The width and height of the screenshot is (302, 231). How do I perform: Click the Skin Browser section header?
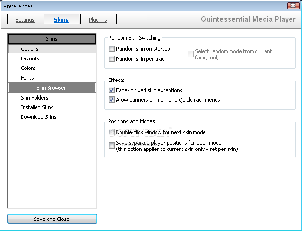point(52,88)
